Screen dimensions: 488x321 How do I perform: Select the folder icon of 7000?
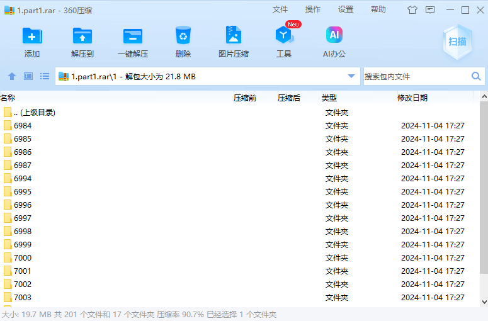point(8,257)
